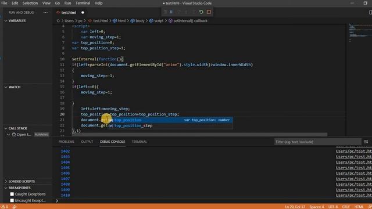The height and width of the screenshot is (209, 372).
Task: Change CRLF line ending in status bar
Action: [x=346, y=207]
